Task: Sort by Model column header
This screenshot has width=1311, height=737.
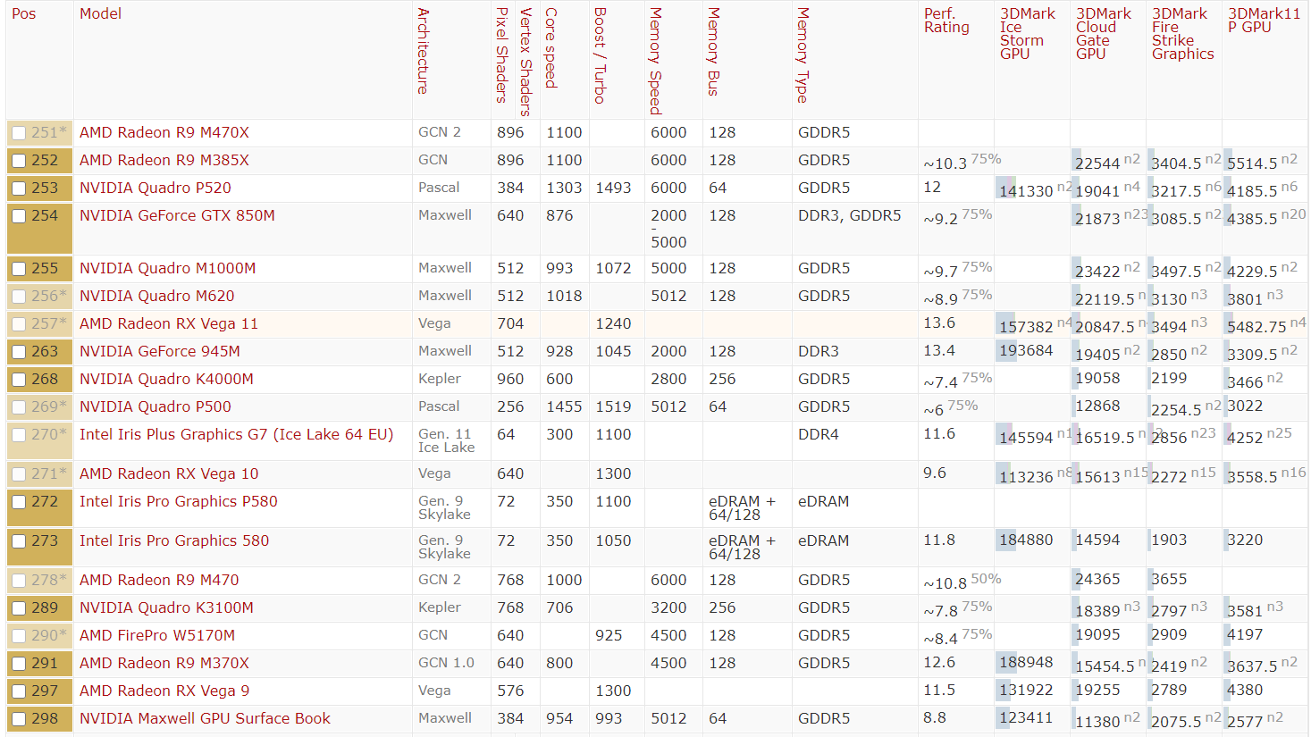Action: tap(100, 14)
